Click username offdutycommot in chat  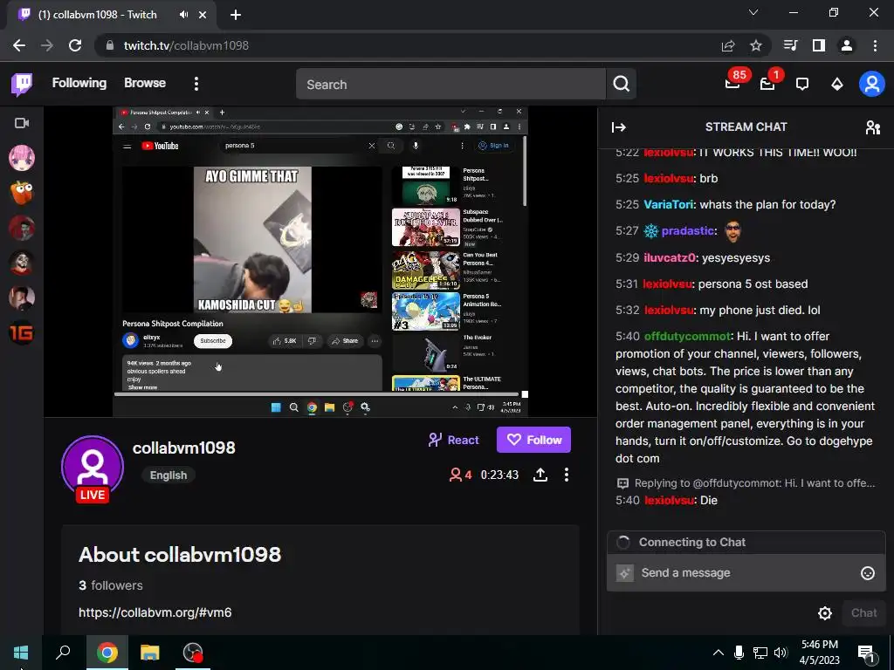click(687, 336)
